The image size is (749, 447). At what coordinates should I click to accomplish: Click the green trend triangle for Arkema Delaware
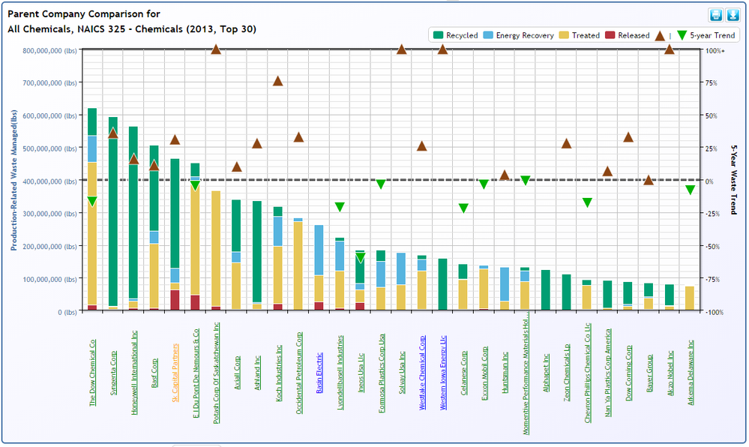point(690,190)
